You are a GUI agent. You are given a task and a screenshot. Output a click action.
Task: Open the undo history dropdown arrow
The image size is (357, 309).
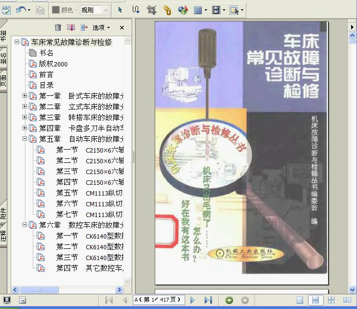(x=29, y=10)
